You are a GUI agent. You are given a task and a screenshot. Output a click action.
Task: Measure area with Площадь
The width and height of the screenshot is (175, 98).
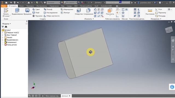(161, 16)
